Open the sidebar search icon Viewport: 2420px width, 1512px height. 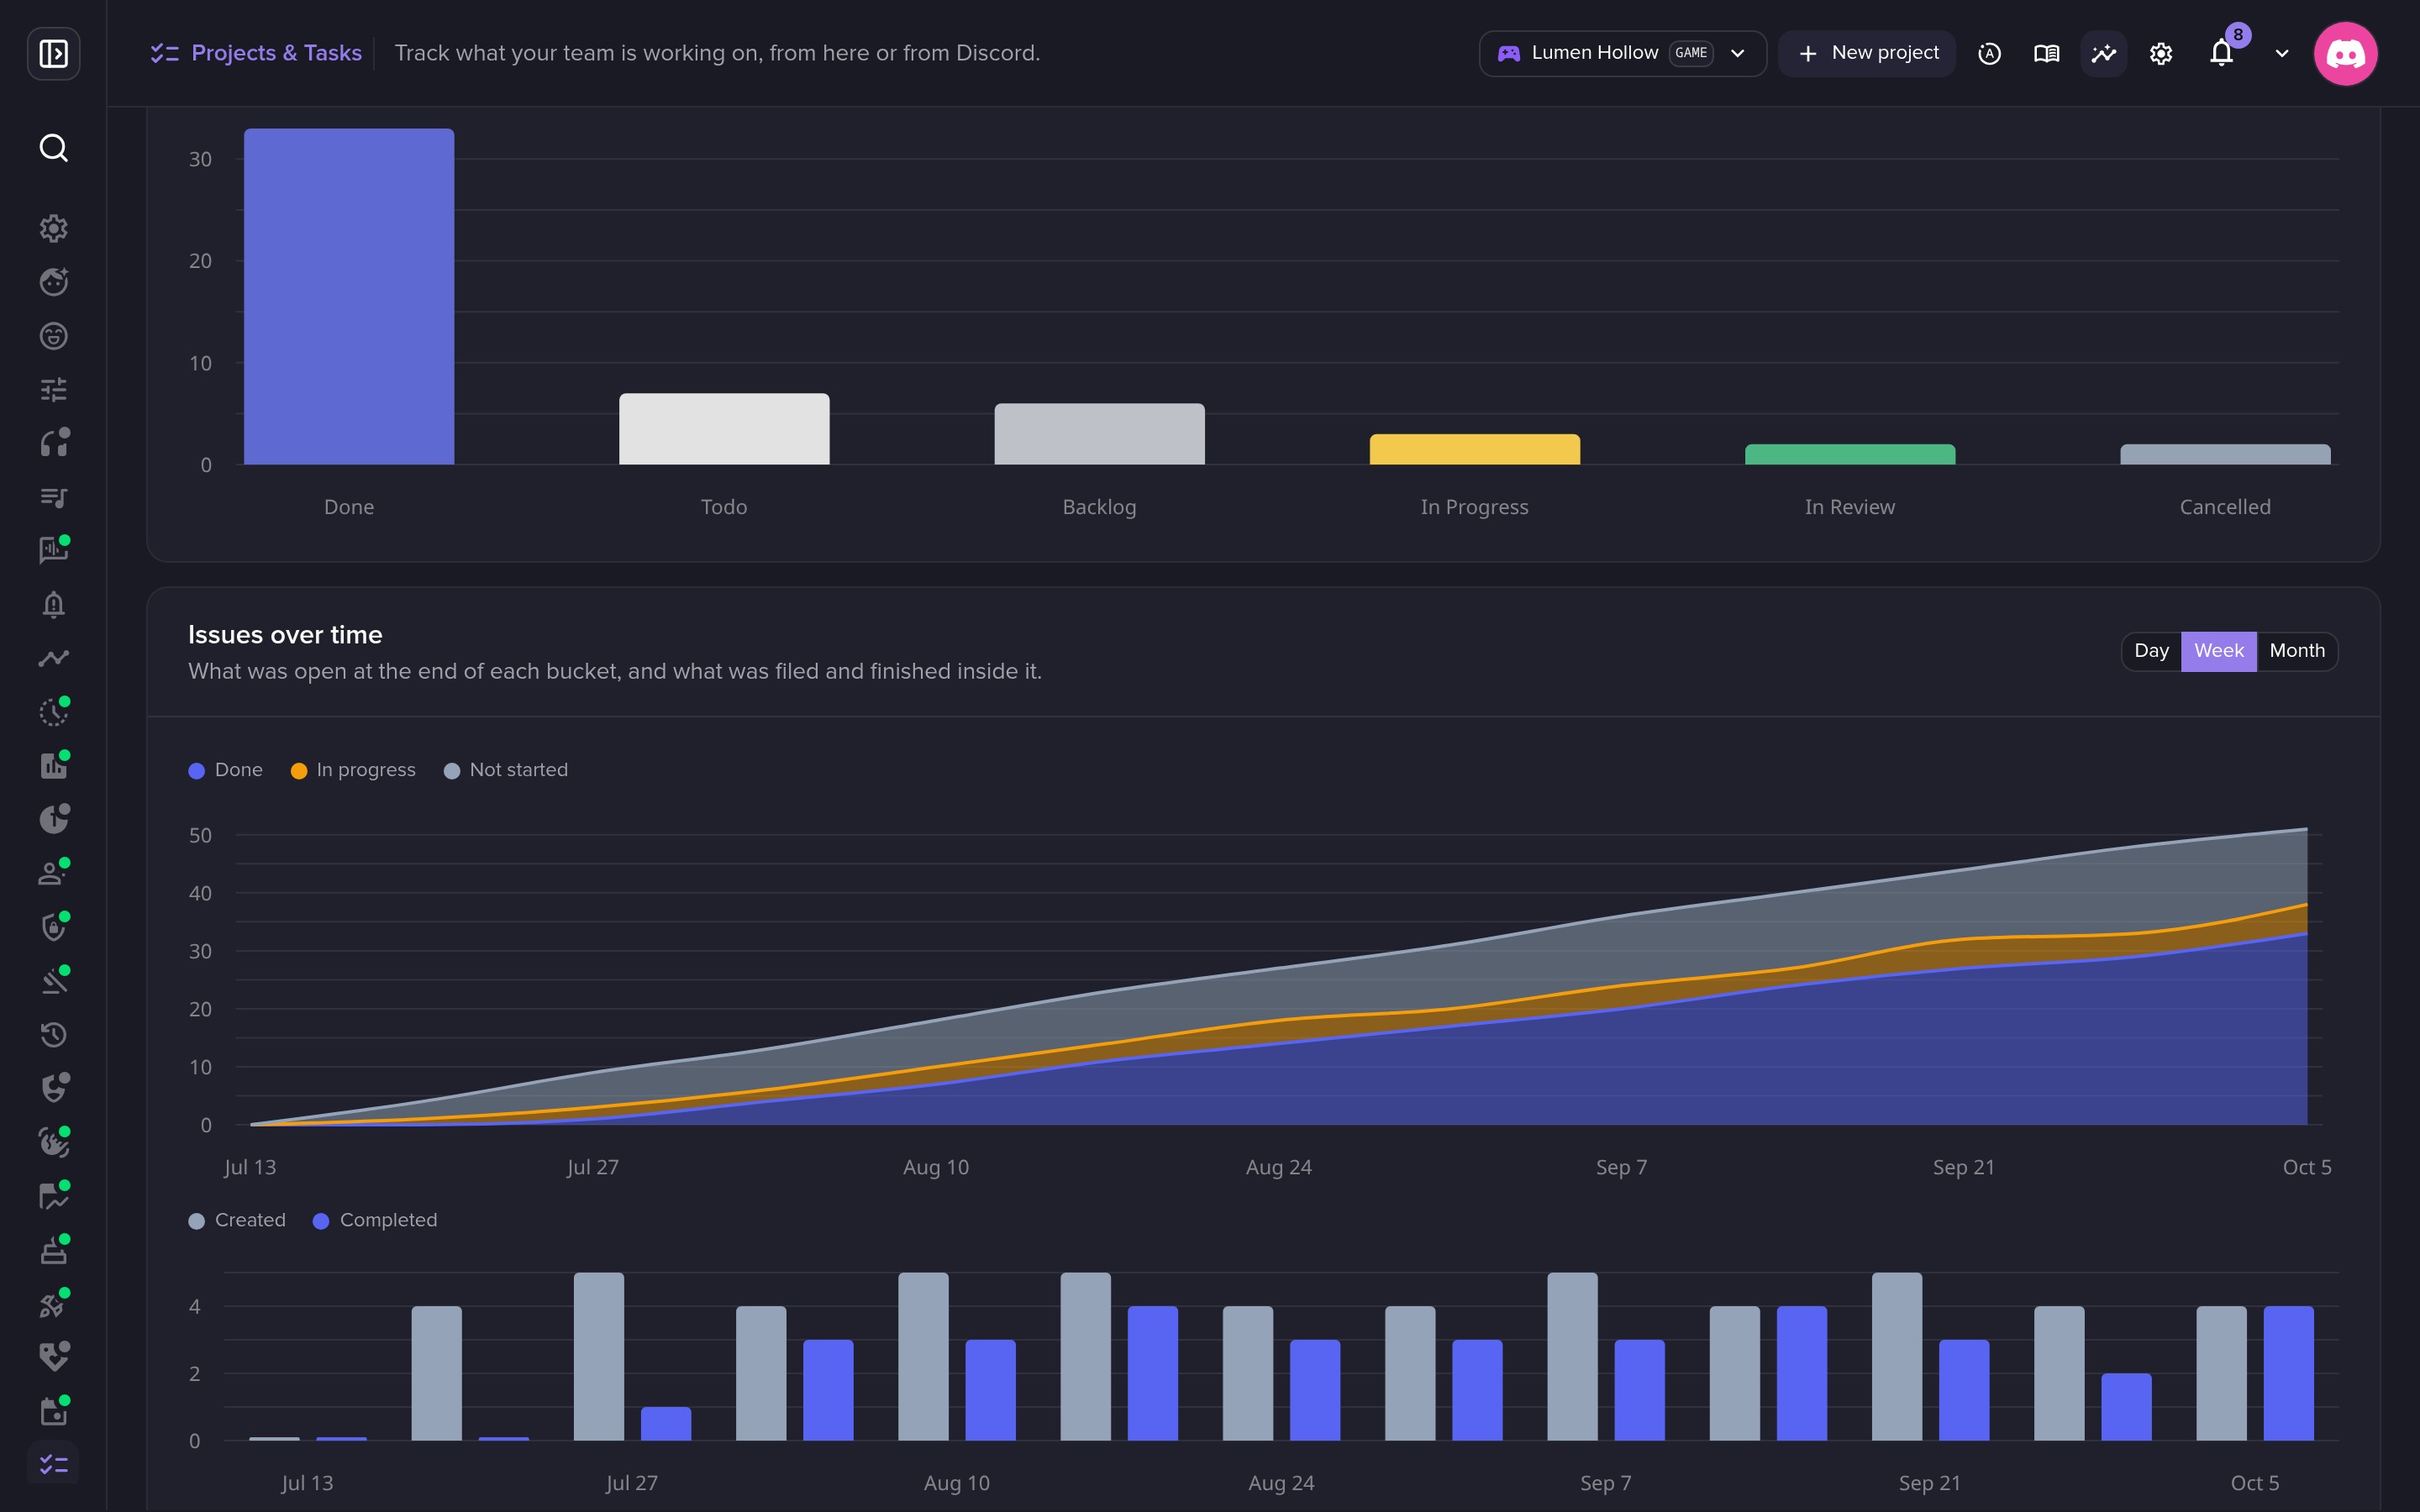(x=53, y=148)
